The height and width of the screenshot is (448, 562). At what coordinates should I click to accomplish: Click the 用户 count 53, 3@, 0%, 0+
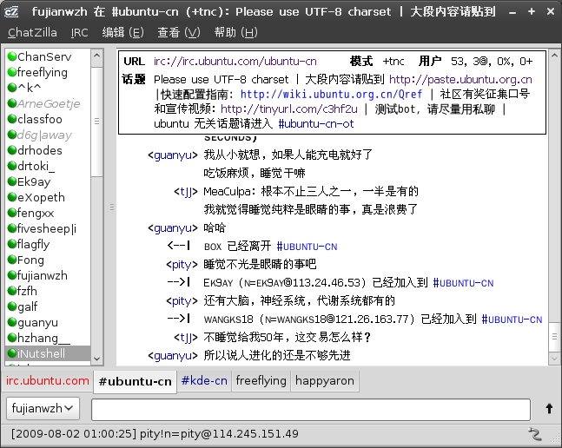(x=492, y=62)
